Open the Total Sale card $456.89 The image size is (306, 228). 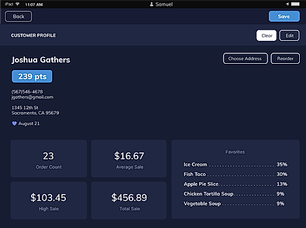pyautogui.click(x=129, y=200)
